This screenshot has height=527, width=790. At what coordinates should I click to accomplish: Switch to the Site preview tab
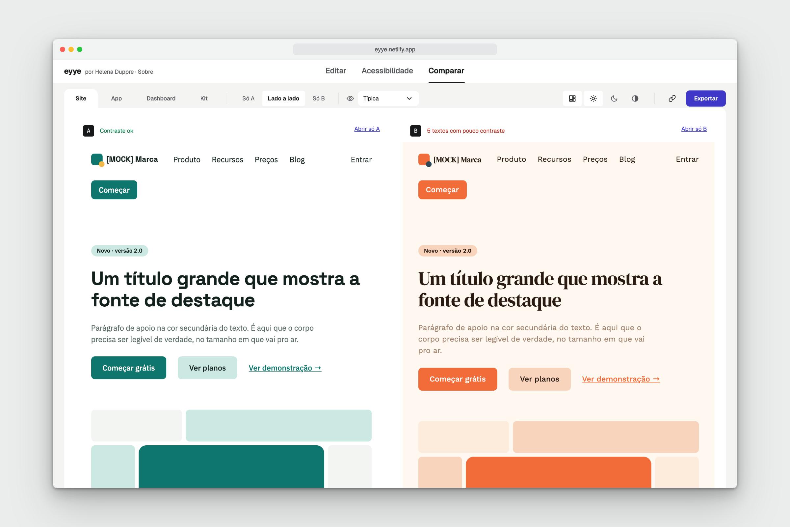tap(81, 98)
